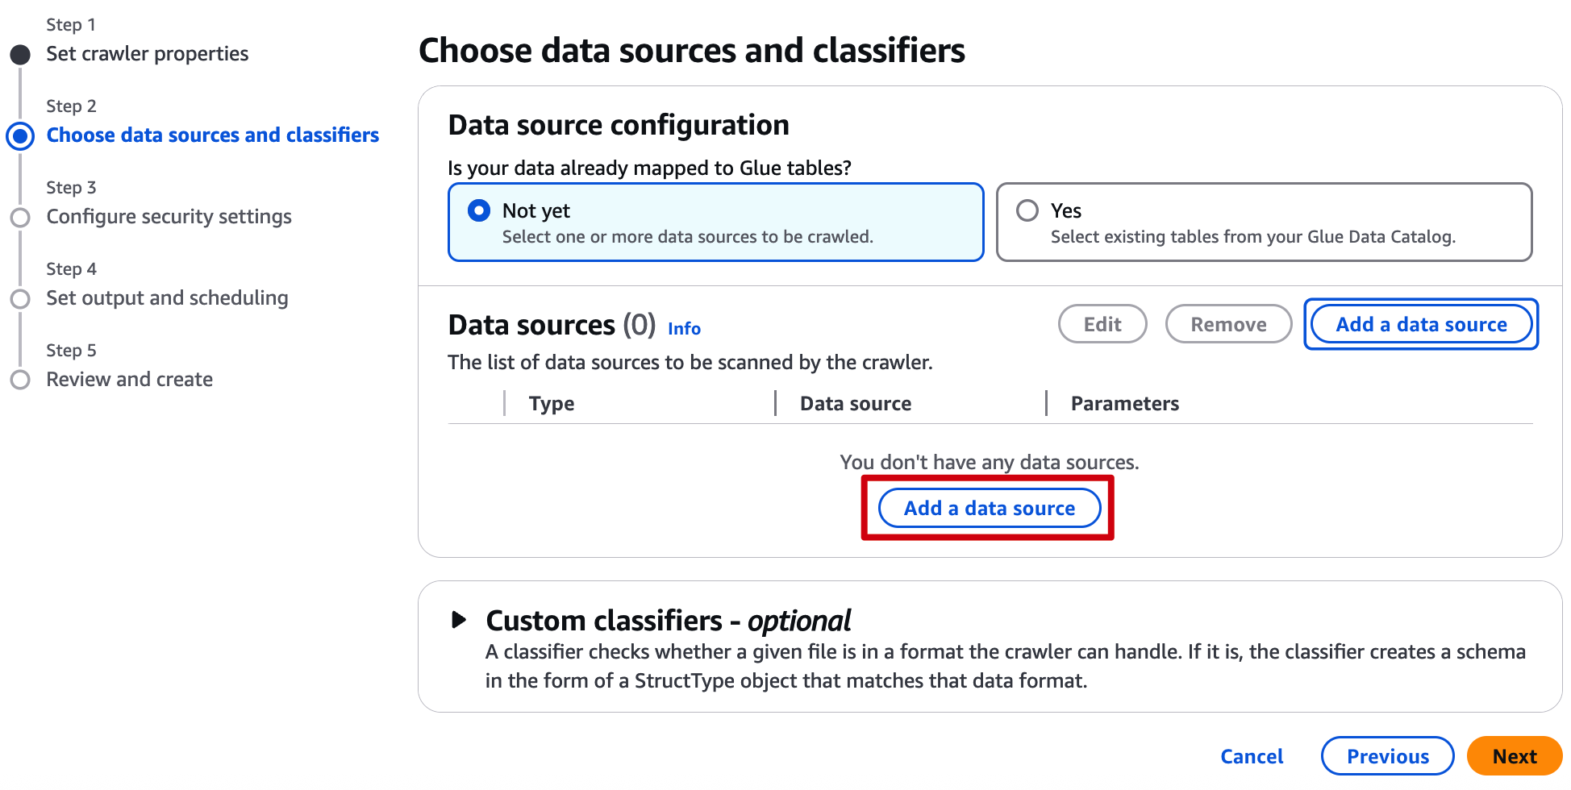Click the Step 3 empty circle indicator
The height and width of the screenshot is (790, 1571).
(x=20, y=218)
